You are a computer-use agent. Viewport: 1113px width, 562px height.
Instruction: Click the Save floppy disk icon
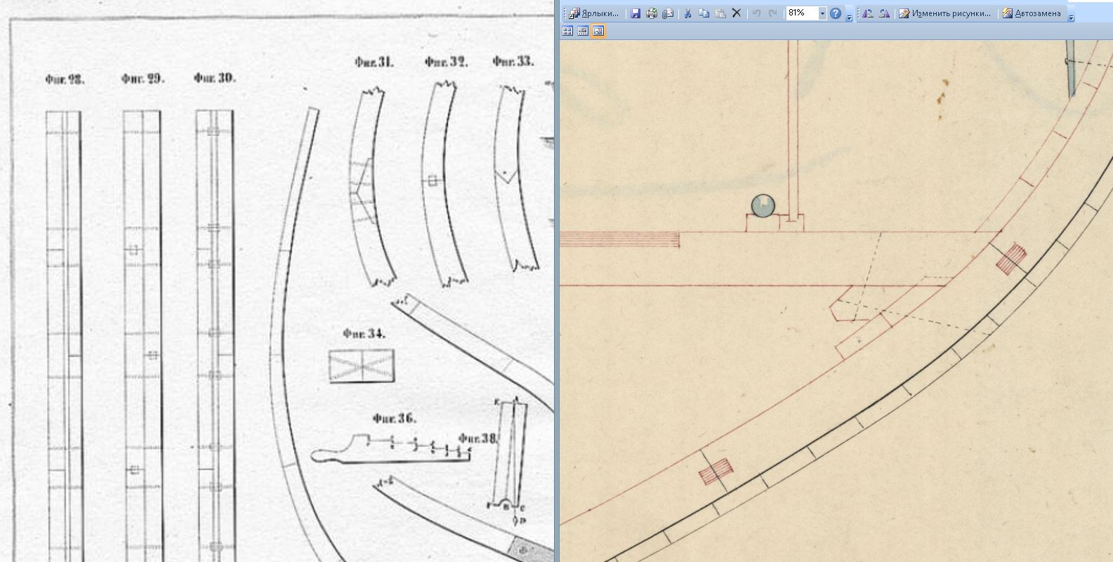point(635,13)
